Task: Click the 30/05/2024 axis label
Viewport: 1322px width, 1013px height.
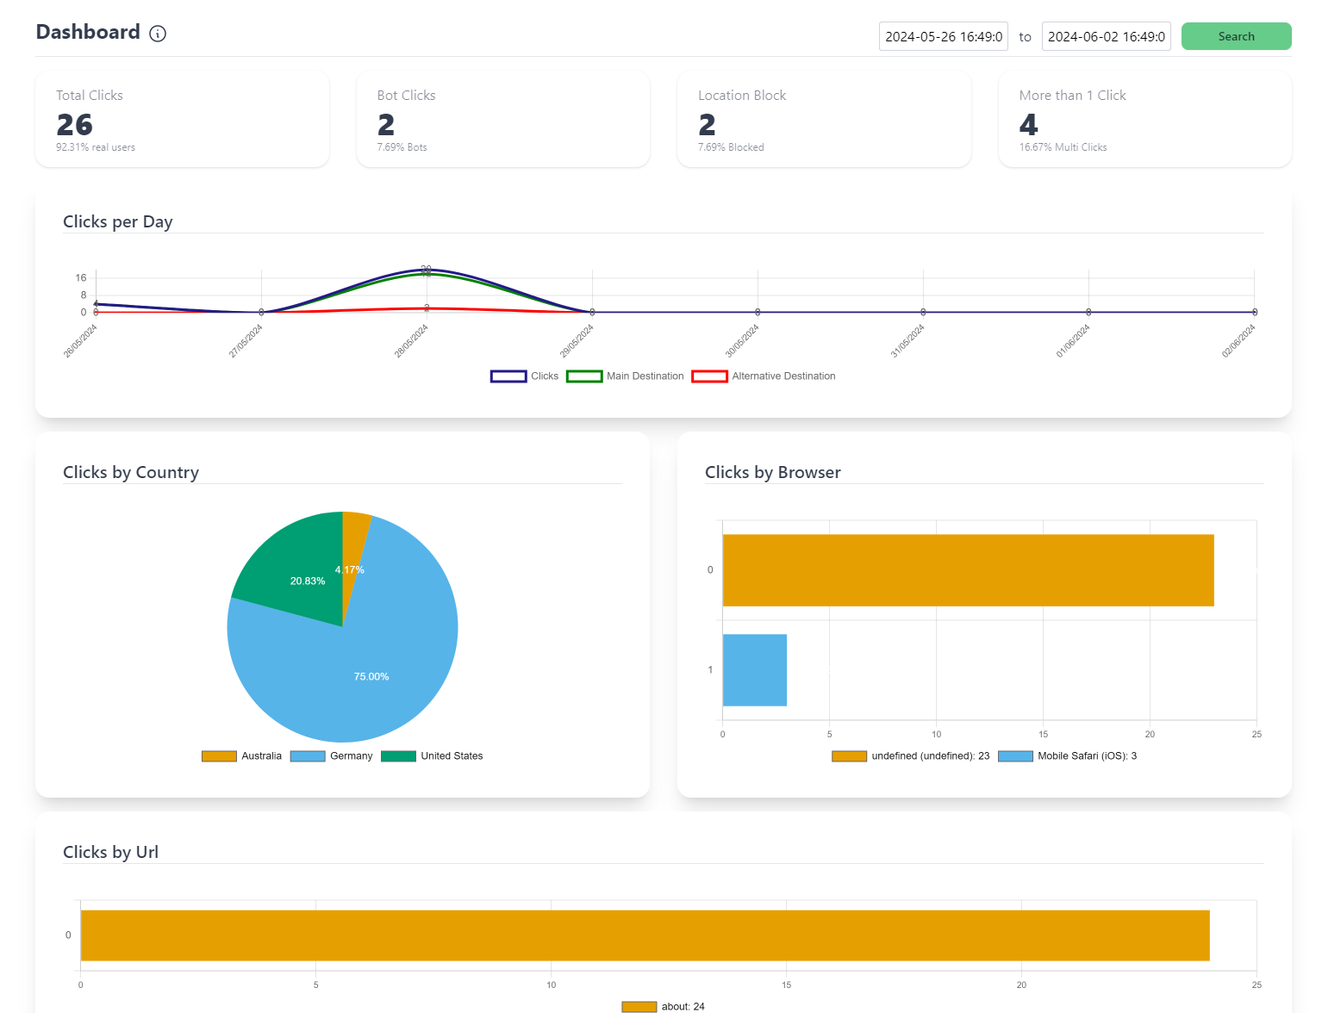Action: (742, 341)
